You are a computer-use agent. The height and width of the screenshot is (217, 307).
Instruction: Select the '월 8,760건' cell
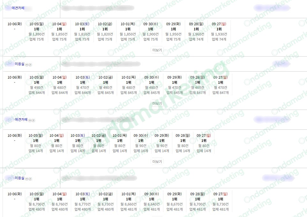[x=60, y=204]
